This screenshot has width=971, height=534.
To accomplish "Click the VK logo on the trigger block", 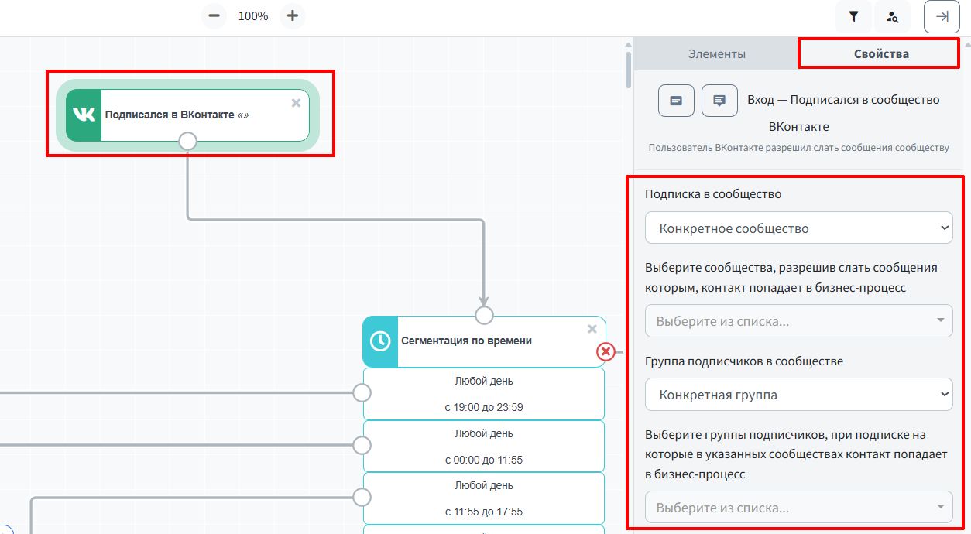I will (x=84, y=115).
